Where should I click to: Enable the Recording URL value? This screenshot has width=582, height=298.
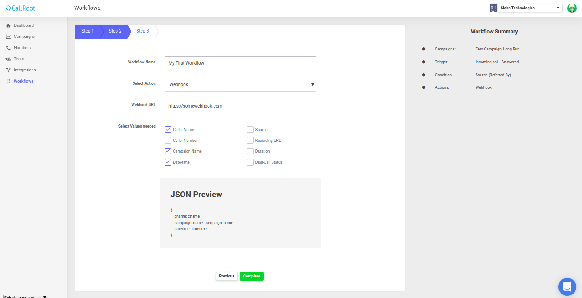pyautogui.click(x=250, y=140)
